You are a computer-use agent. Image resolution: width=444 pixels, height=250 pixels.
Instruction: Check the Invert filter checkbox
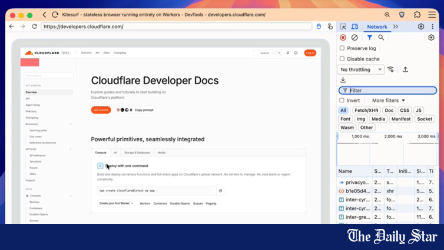click(x=342, y=100)
